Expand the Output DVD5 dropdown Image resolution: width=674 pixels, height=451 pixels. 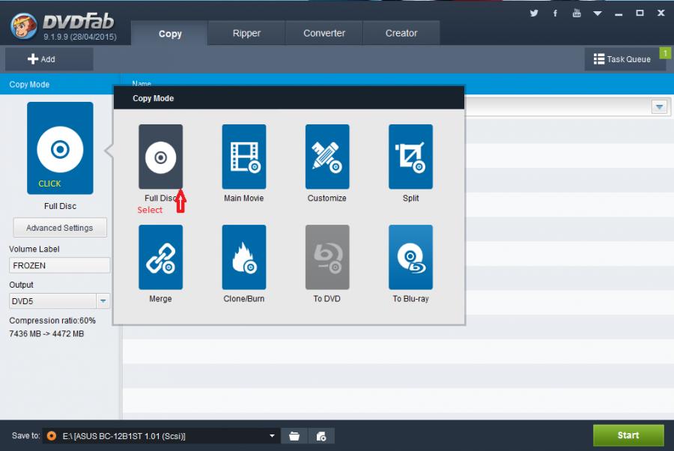(103, 301)
